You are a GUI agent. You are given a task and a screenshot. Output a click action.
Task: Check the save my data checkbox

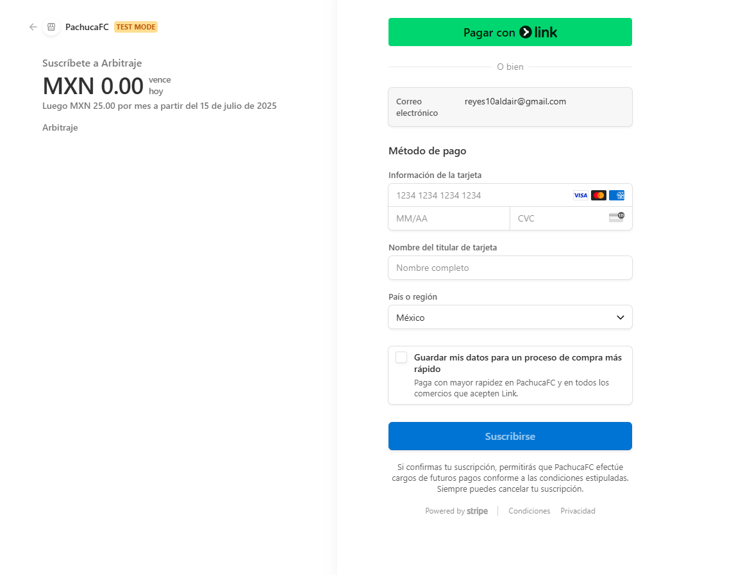401,357
